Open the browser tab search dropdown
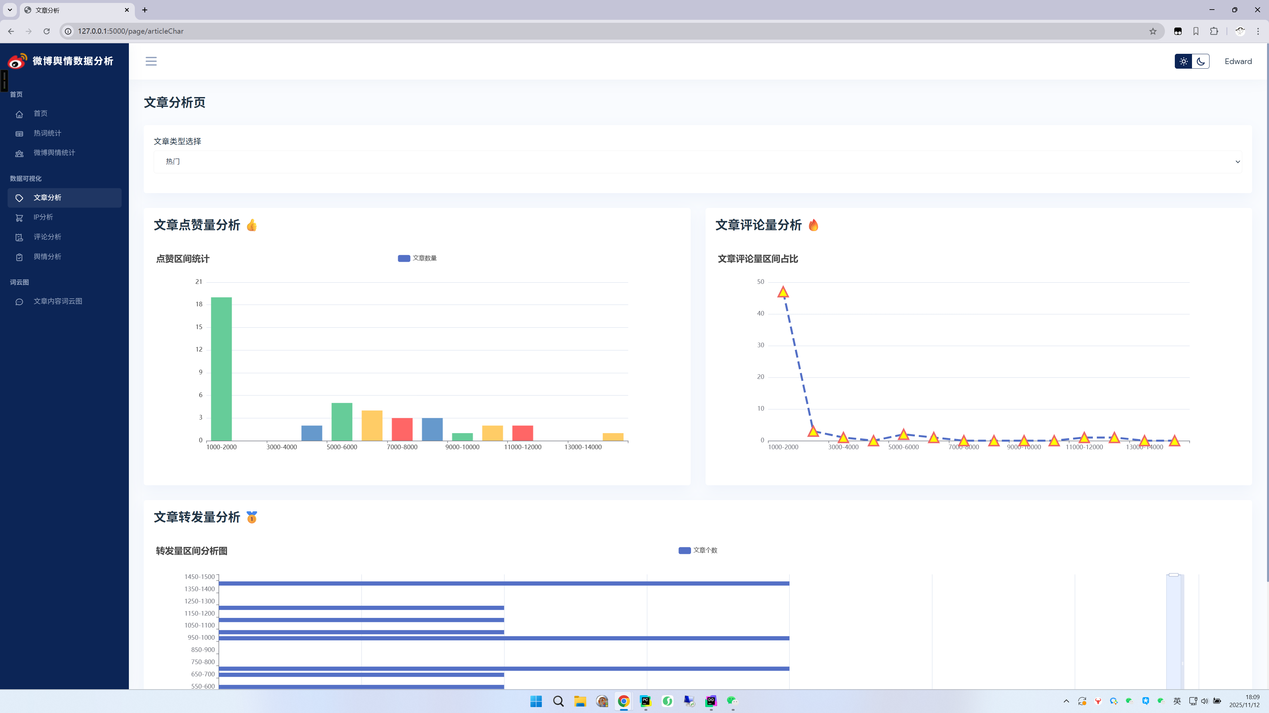1269x713 pixels. pyautogui.click(x=9, y=10)
